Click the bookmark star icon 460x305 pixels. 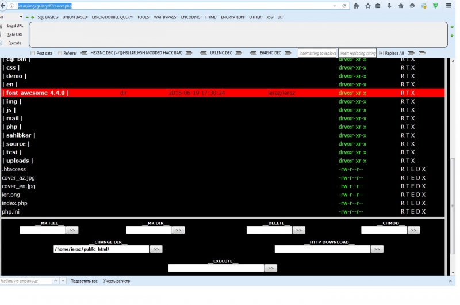367,6
